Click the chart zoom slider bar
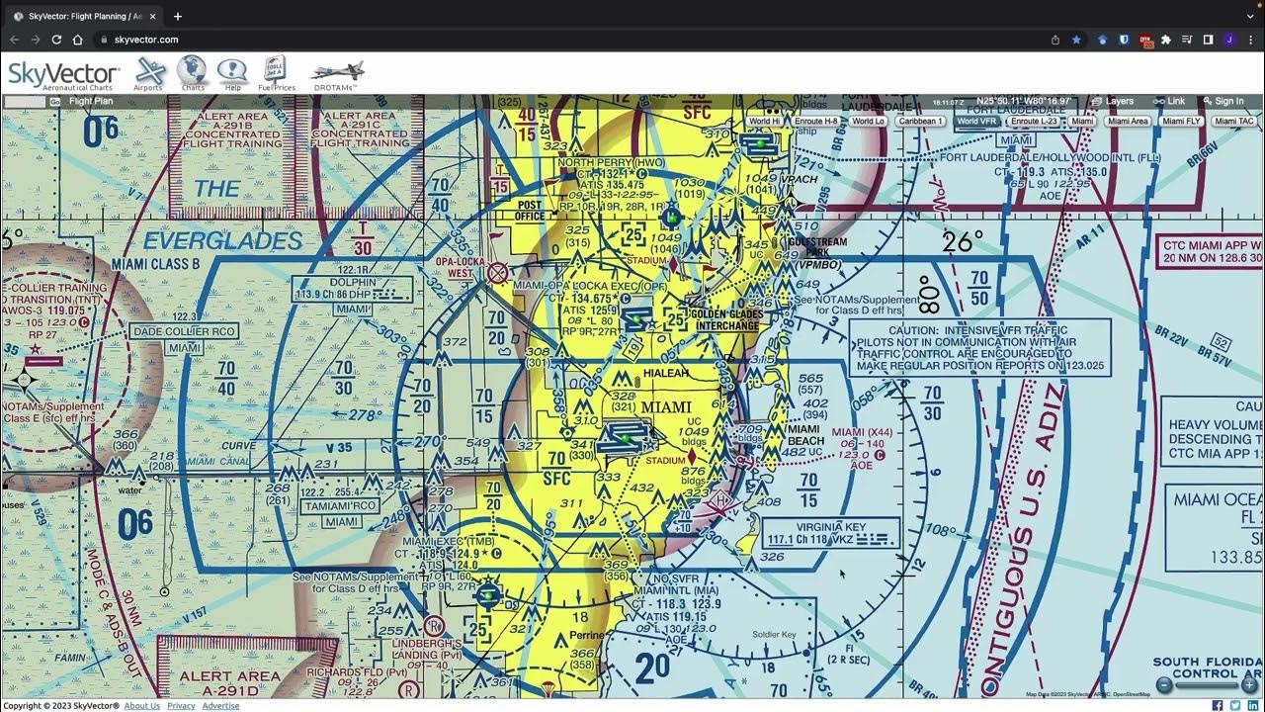 1207,685
